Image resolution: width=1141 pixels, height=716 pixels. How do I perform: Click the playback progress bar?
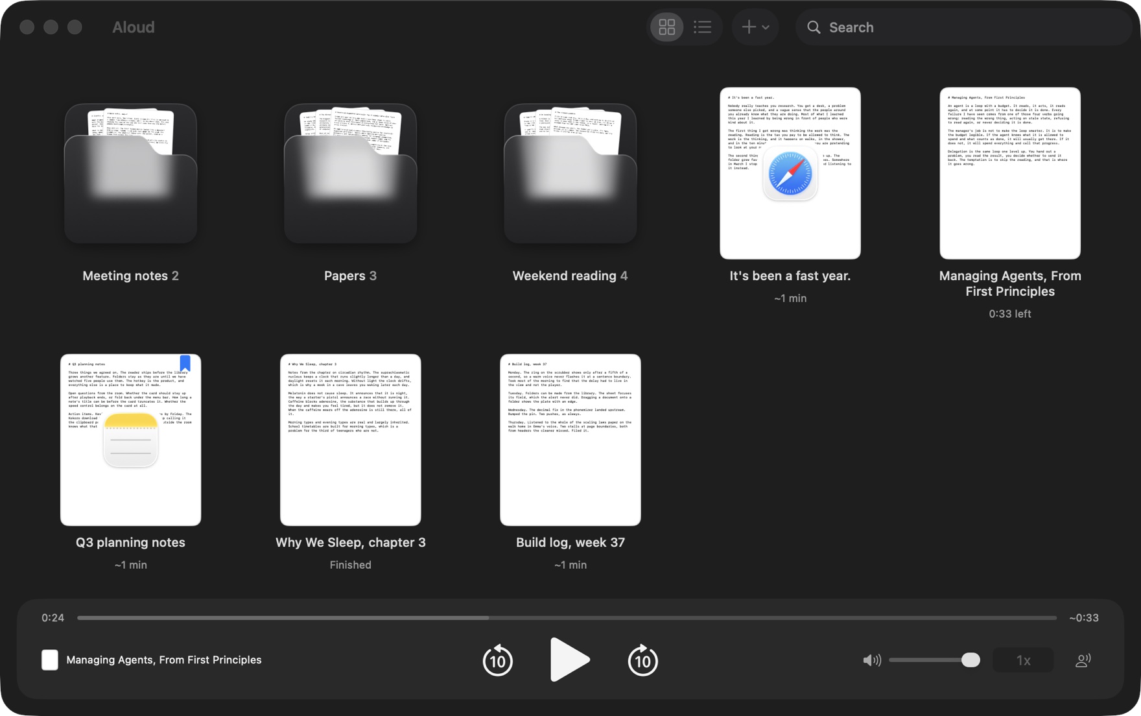coord(567,617)
